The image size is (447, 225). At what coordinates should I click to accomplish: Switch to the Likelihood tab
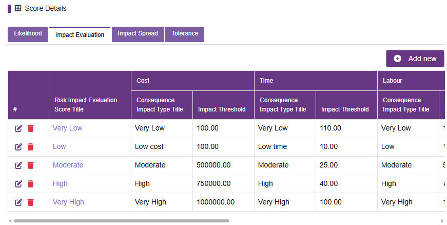click(x=28, y=34)
